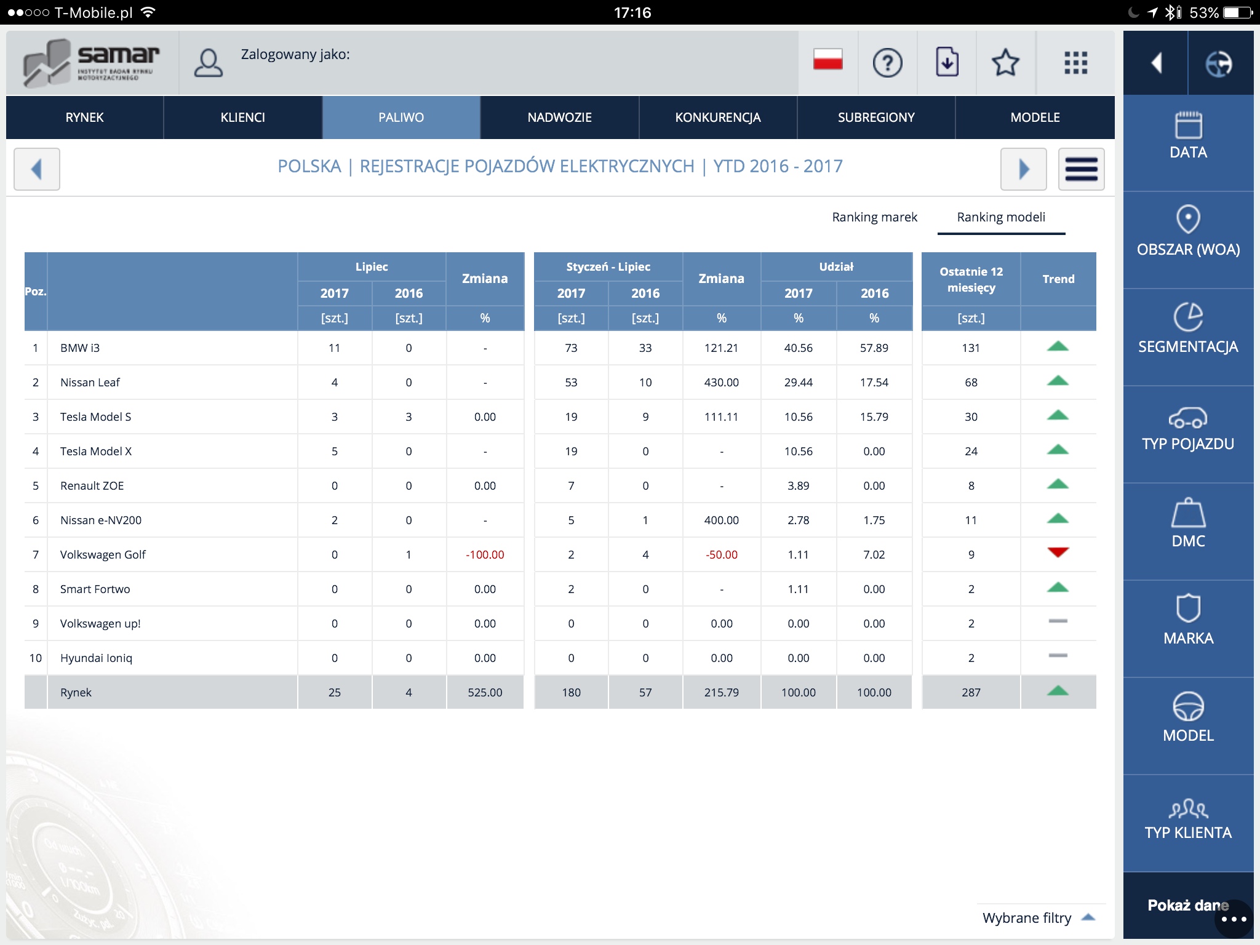Collapse sidebar with the left triangle
This screenshot has width=1260, height=945.
pos(1156,63)
